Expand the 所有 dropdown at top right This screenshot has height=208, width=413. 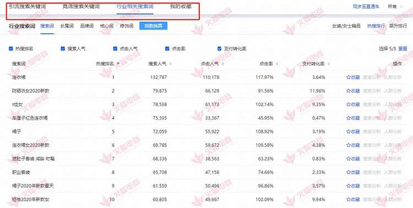pyautogui.click(x=395, y=7)
